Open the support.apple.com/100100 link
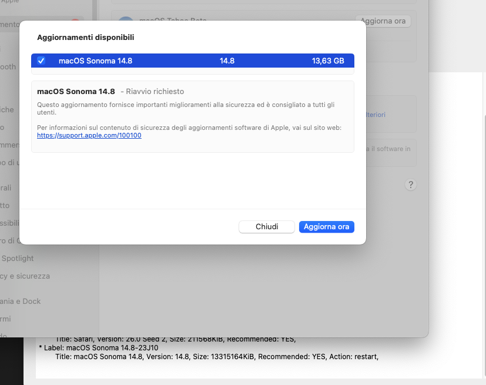Screen dimensions: 486x385 click(89, 135)
